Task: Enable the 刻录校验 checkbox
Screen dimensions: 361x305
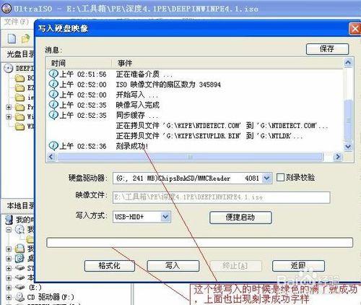Action: click(280, 178)
